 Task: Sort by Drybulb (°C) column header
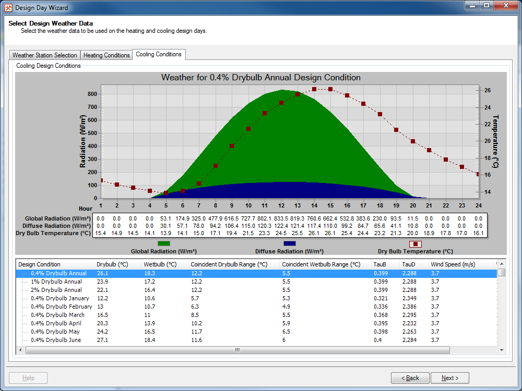117,264
